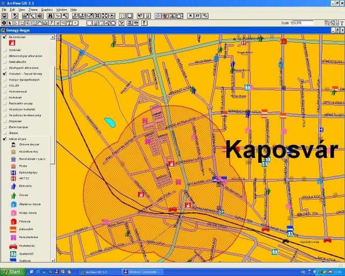
Task: Open the Query Builder hammer icon
Action: coord(65,16)
